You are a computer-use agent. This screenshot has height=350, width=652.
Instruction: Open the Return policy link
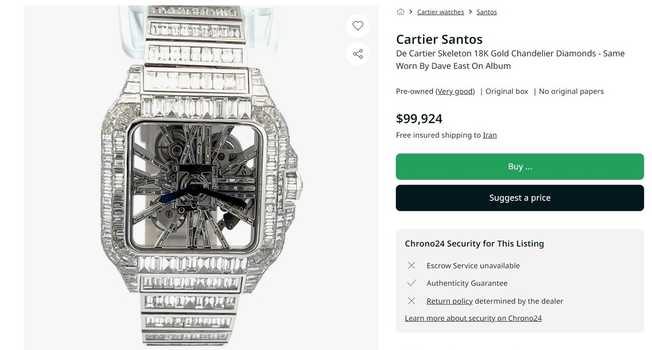(x=449, y=301)
